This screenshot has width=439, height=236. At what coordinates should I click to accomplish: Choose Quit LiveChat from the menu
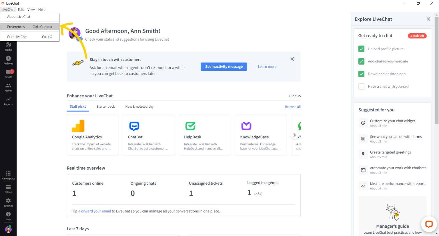click(x=30, y=37)
